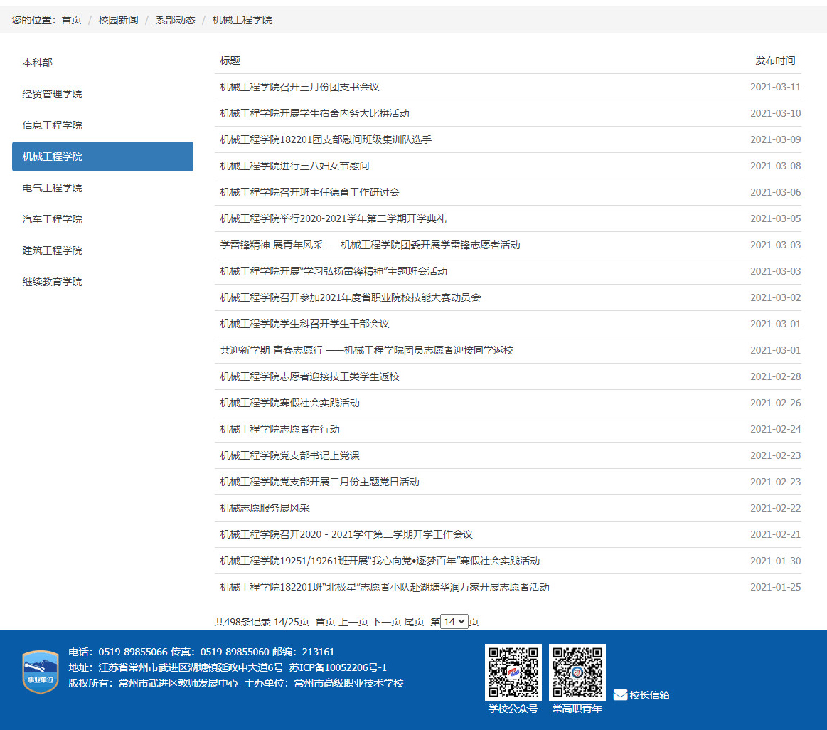Click the 常高职青年 QR code
Screen dimensions: 827x730
pyautogui.click(x=577, y=672)
